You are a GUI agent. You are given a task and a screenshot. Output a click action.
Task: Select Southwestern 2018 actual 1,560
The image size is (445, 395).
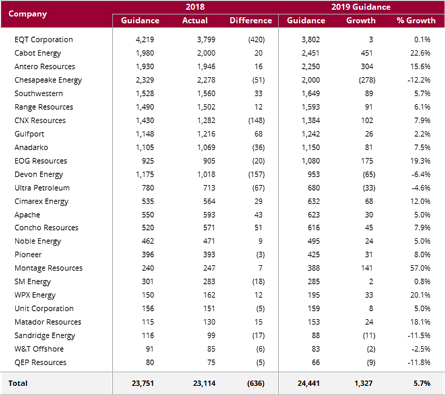click(x=206, y=94)
